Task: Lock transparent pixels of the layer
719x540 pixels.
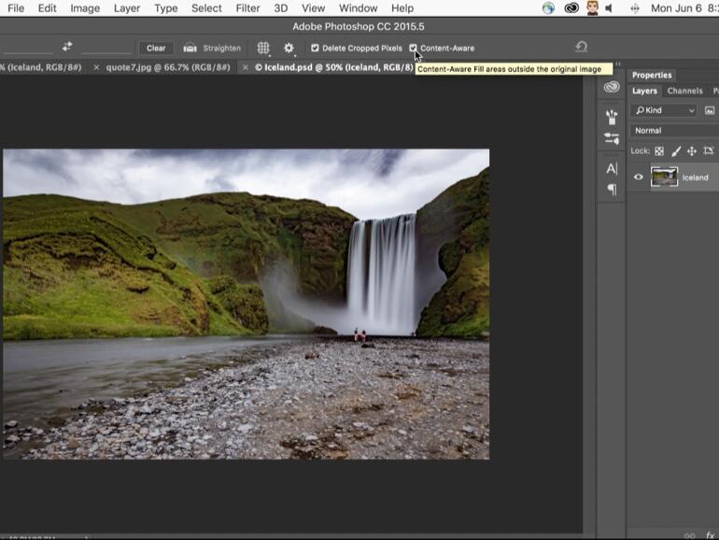Action: tap(659, 150)
